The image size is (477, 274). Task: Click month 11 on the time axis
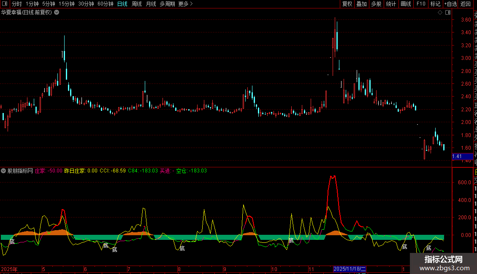pyautogui.click(x=311, y=269)
